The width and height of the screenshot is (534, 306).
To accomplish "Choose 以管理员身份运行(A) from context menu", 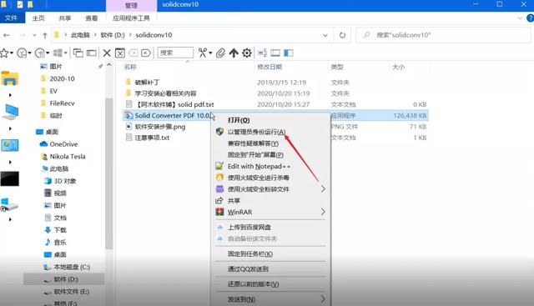I will pos(257,132).
